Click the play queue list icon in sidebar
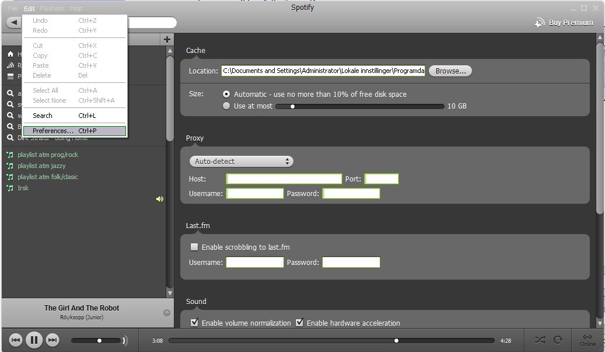Viewport: 605px width, 352px height. [x=11, y=76]
